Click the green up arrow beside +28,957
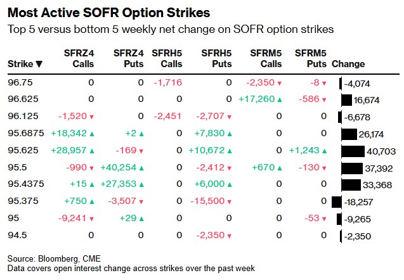This screenshot has height=280, width=404. [x=91, y=151]
